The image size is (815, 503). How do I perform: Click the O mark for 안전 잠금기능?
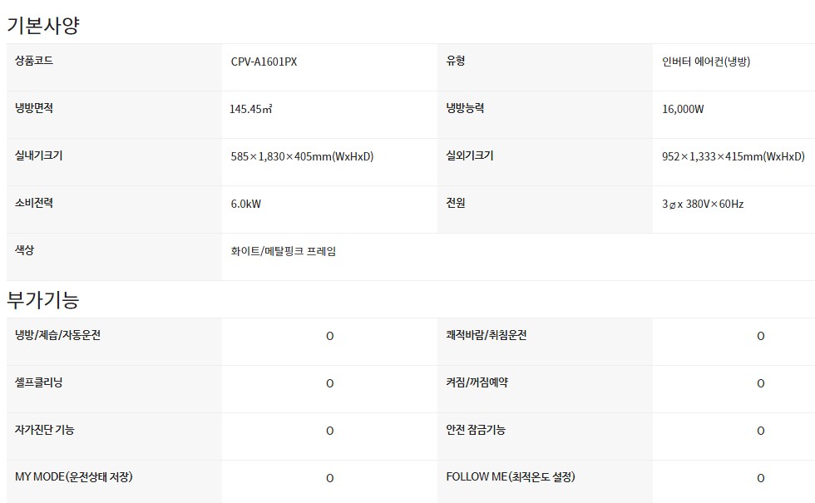coord(760,431)
